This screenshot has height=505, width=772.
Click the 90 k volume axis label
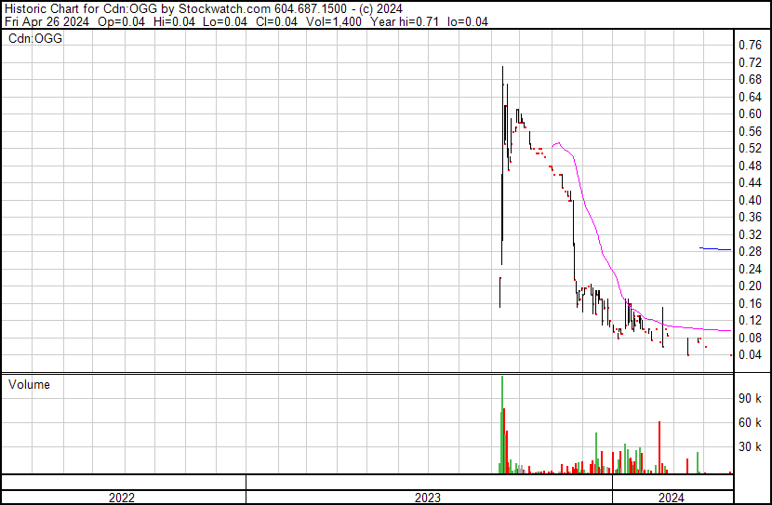click(x=750, y=399)
